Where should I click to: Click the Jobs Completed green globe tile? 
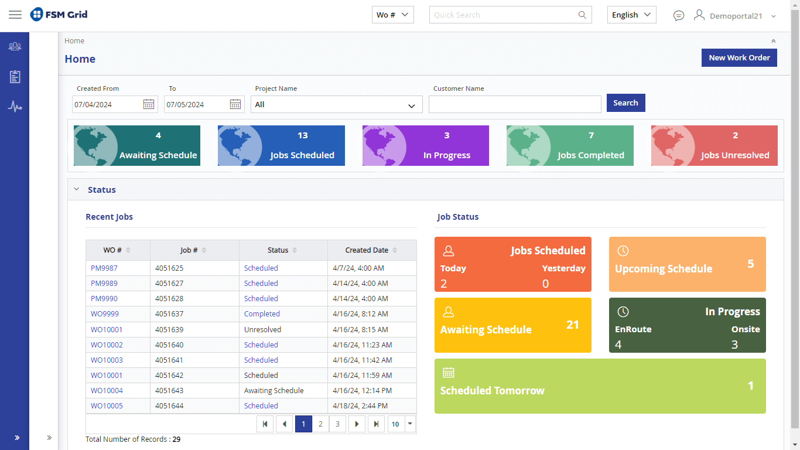point(570,145)
